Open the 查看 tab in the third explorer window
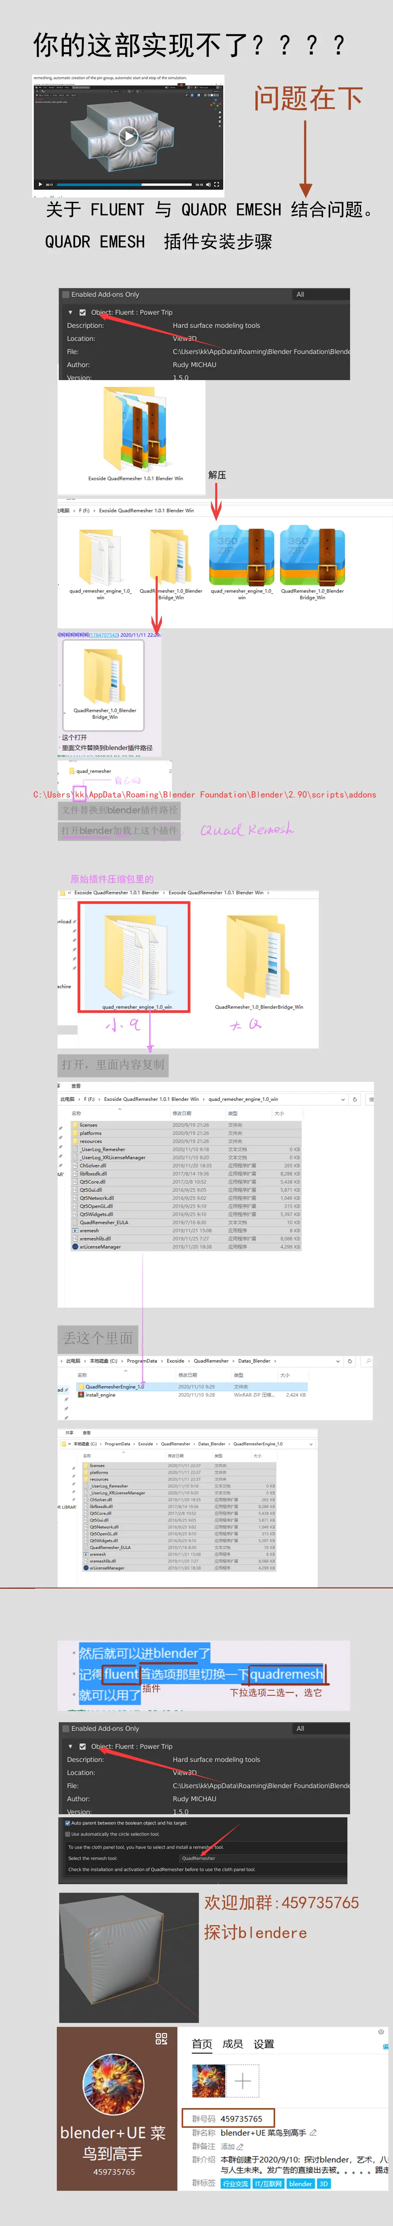 pos(87,1433)
